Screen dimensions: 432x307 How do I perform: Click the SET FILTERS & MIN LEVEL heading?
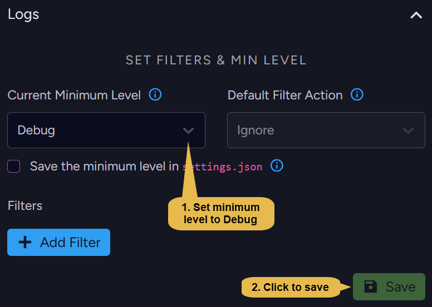[216, 60]
